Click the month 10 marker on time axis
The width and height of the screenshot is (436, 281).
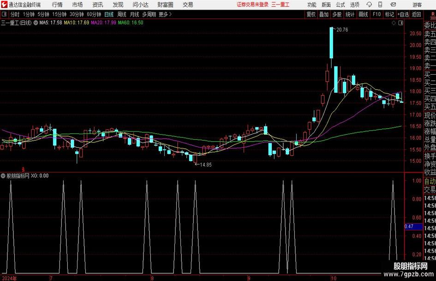click(x=334, y=278)
